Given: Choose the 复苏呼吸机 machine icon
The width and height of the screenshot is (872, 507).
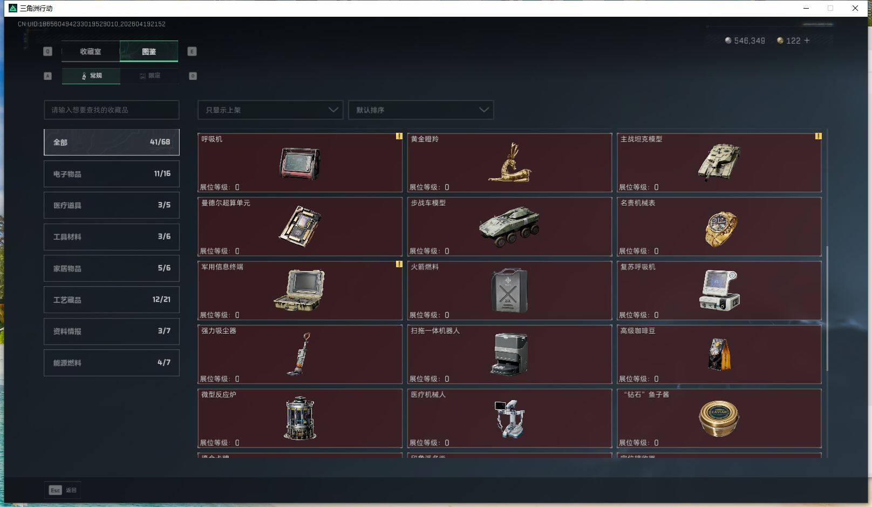Looking at the screenshot, I should (x=719, y=290).
